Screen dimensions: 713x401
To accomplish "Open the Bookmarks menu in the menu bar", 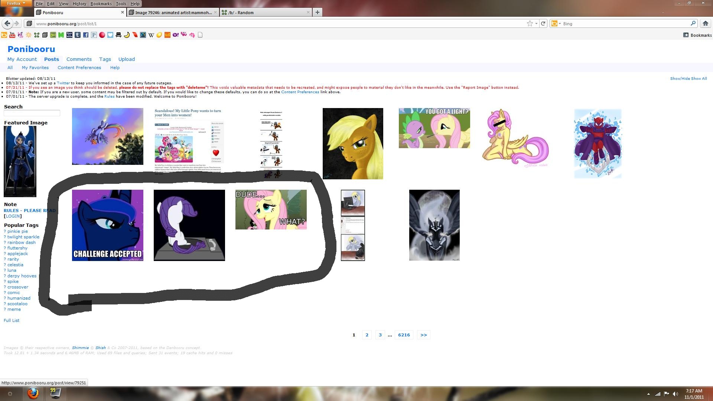I will click(101, 4).
